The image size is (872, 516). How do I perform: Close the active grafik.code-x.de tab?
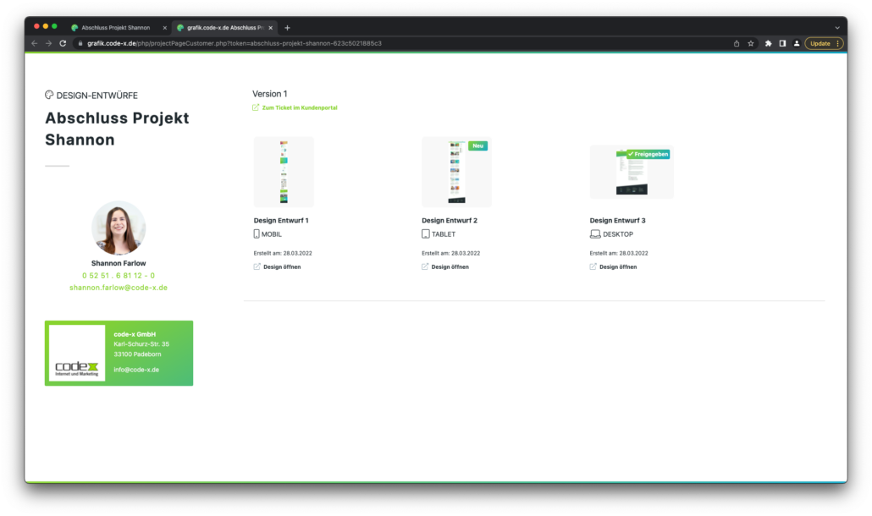(271, 28)
